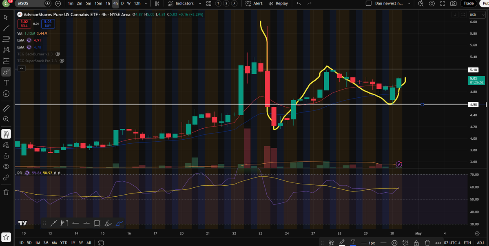
Task: Switch to the D daily timeframe
Action: 122,3
